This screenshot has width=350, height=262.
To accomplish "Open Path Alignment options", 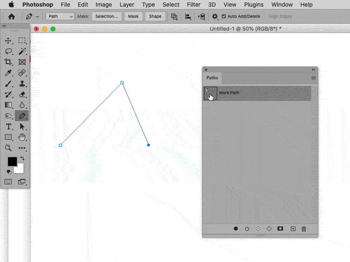I will pyautogui.click(x=188, y=17).
